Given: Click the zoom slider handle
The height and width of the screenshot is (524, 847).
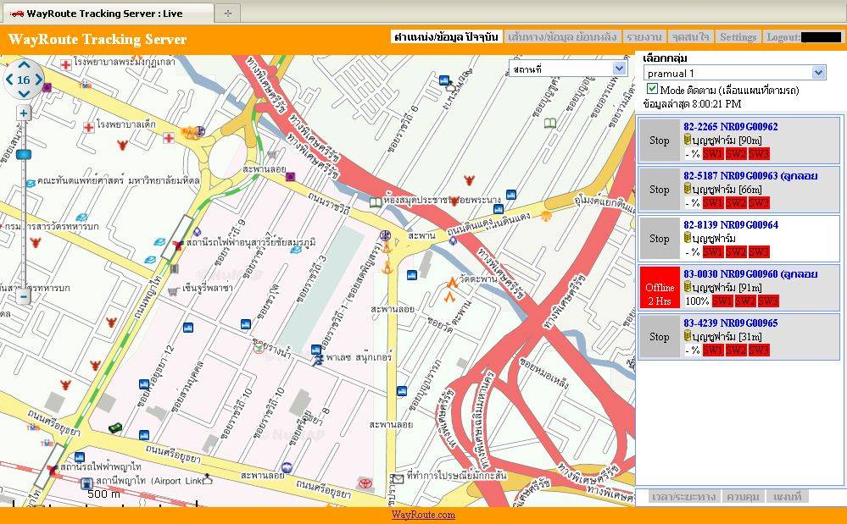Looking at the screenshot, I should coord(24,155).
